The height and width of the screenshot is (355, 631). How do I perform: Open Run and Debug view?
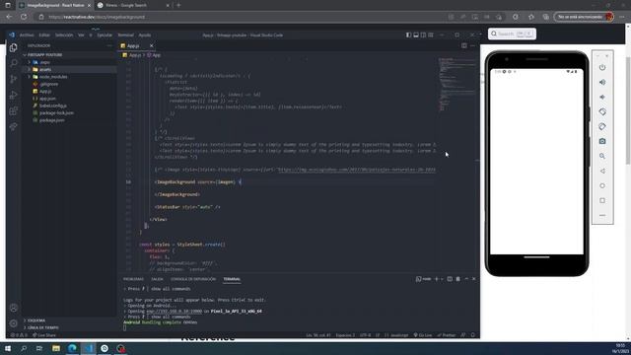tap(13, 95)
